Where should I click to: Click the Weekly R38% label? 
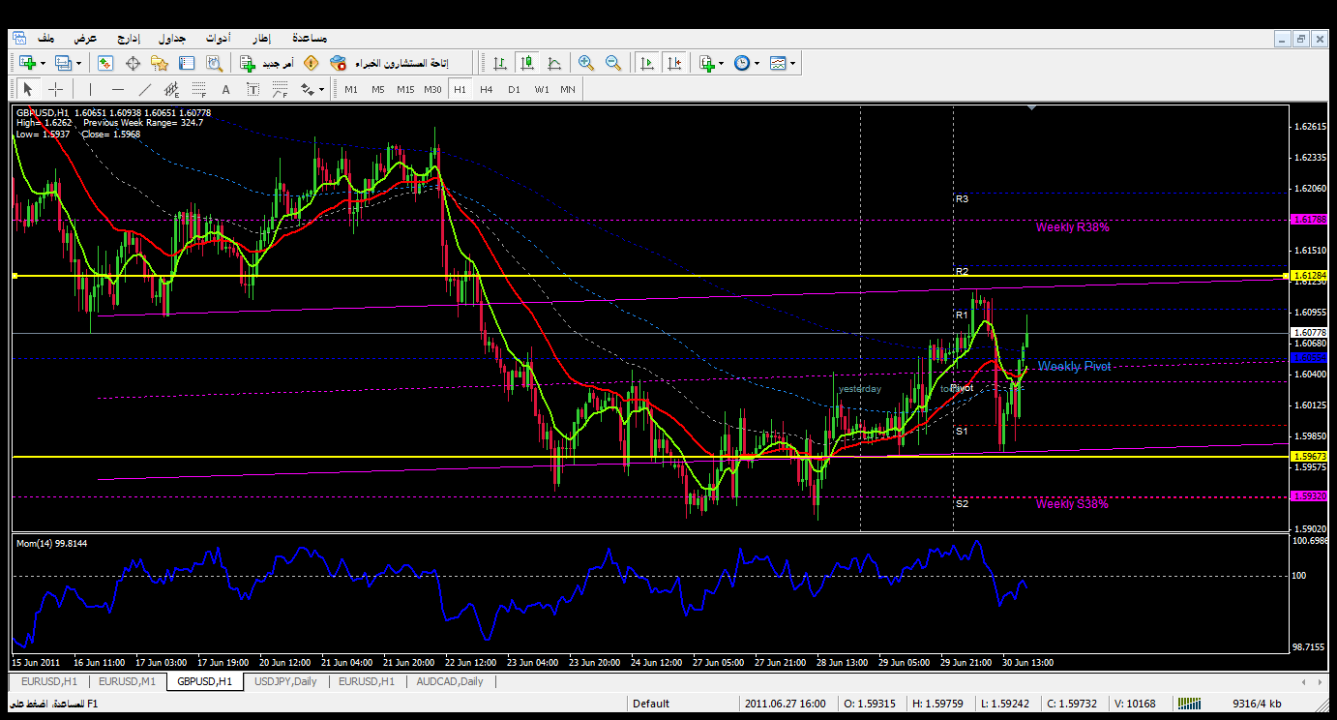click(1072, 227)
